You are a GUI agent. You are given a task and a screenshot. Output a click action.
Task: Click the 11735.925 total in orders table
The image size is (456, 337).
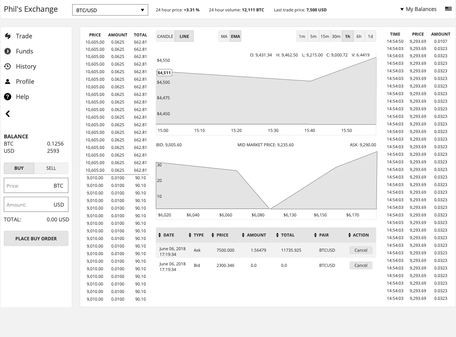point(291,250)
